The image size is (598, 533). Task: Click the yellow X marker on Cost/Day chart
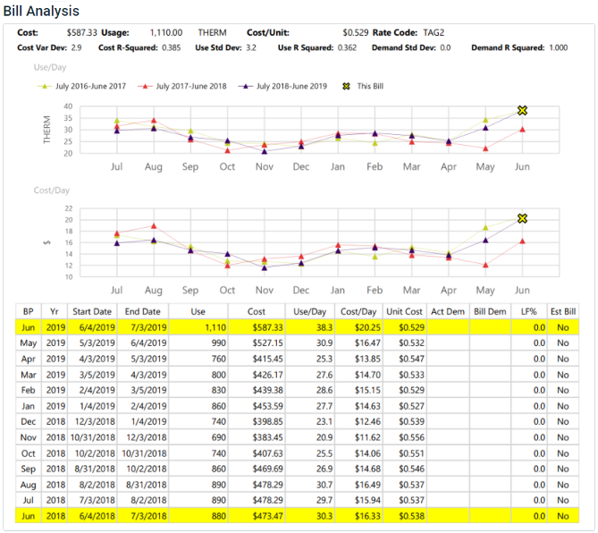pos(523,218)
